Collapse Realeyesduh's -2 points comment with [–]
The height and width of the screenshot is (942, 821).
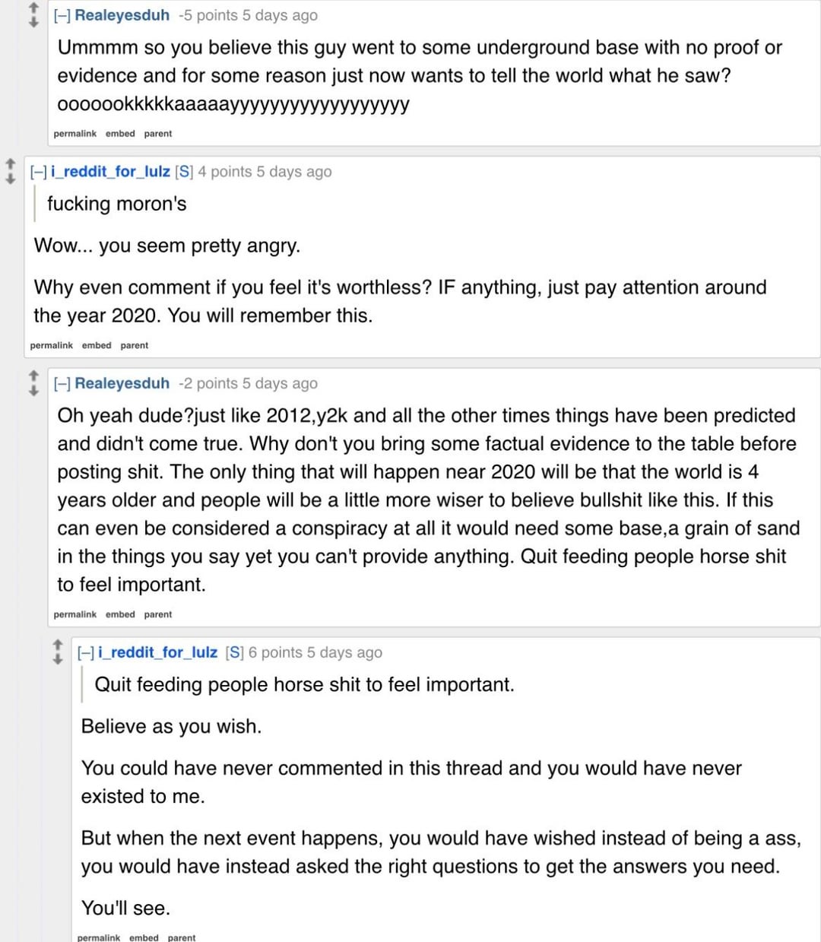[62, 384]
